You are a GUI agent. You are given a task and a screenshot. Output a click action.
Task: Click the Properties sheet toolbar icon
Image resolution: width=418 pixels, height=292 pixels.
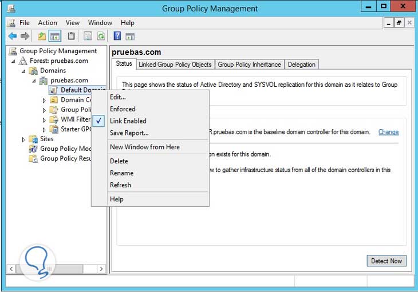88,36
